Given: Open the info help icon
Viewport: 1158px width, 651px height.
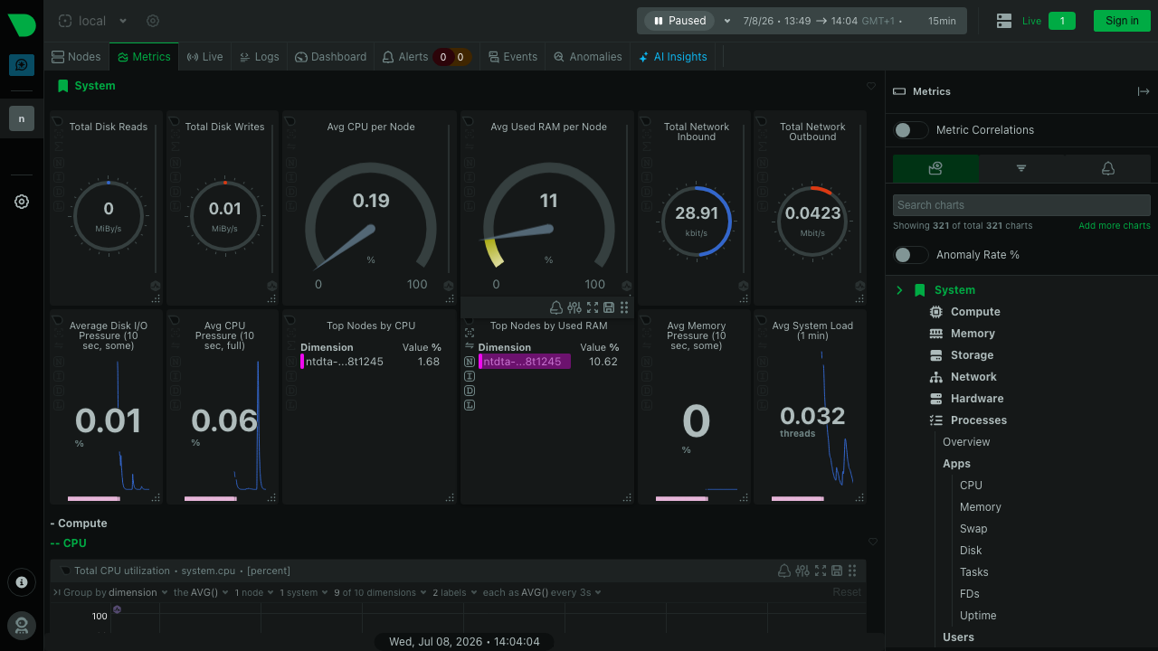Looking at the screenshot, I should 22,582.
